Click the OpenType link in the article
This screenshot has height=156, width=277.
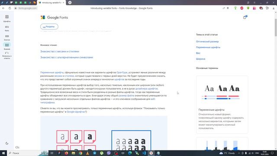[122, 72]
